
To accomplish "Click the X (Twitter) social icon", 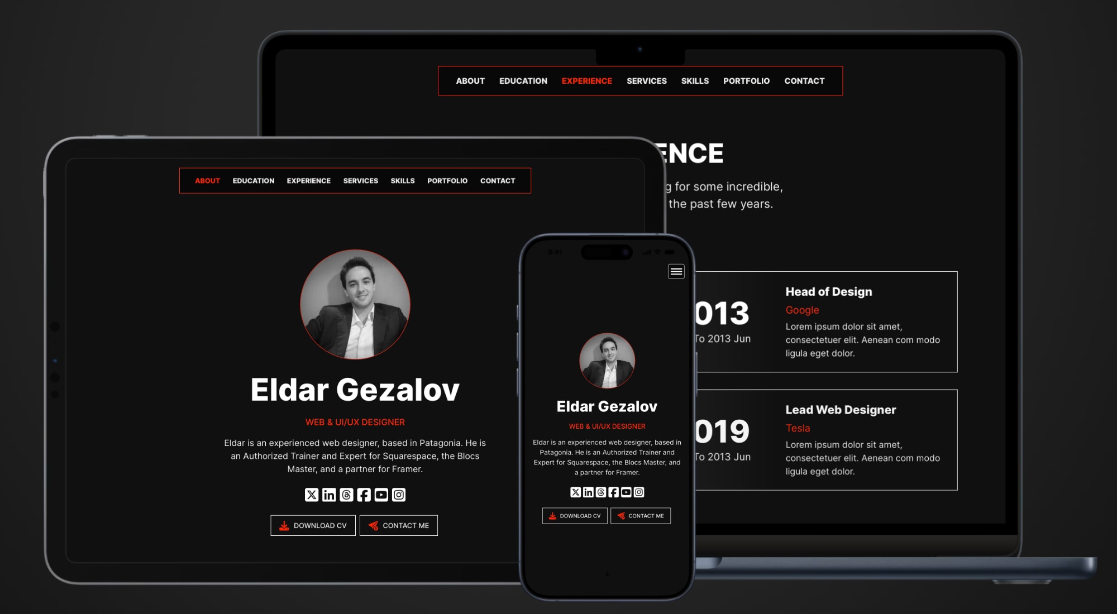I will pyautogui.click(x=311, y=495).
